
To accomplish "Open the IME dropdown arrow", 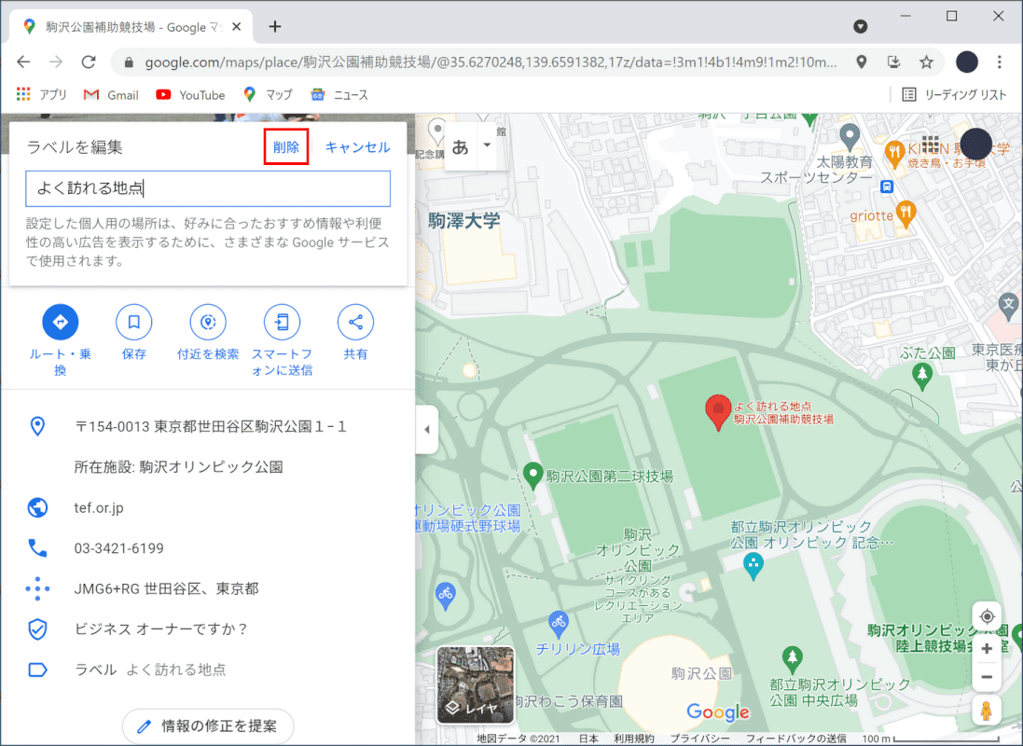I will [x=487, y=145].
